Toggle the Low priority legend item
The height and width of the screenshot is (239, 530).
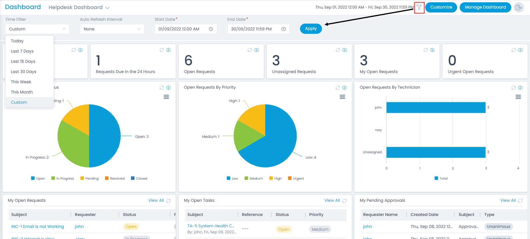pyautogui.click(x=232, y=178)
